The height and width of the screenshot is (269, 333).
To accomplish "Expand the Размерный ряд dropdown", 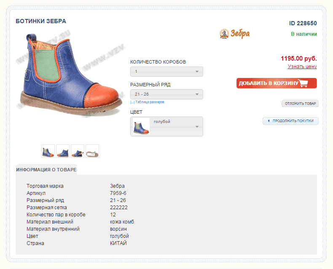I will 166,94.
